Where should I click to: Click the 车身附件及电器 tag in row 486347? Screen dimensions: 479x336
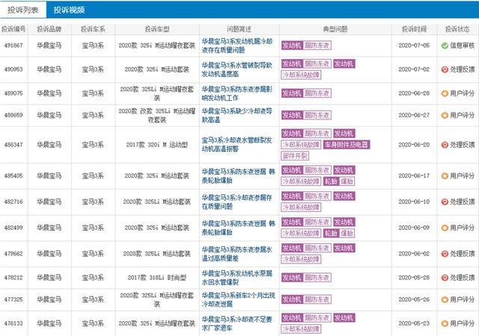[347, 145]
